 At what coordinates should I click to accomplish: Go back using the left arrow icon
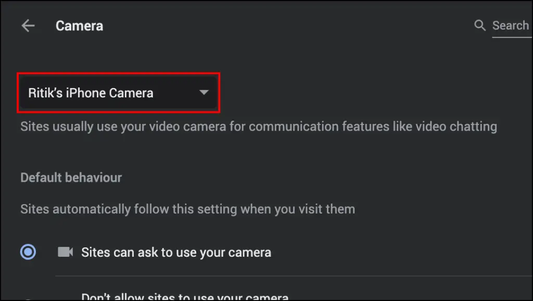point(28,26)
